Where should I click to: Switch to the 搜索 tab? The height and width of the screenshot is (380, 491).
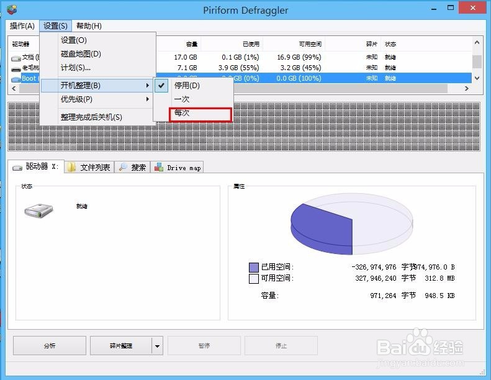click(x=132, y=167)
